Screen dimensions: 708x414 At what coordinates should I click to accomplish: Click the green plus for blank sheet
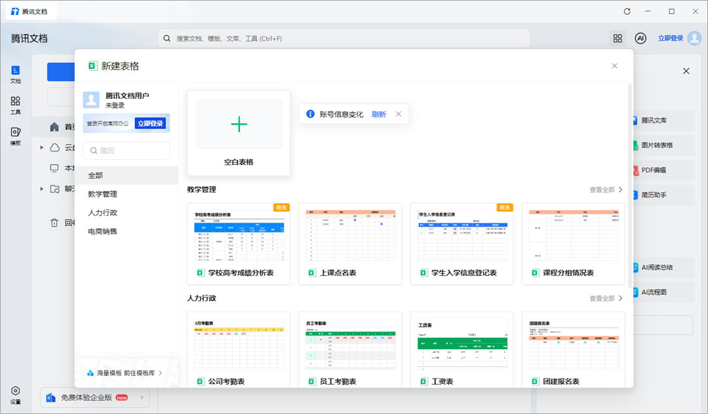tap(239, 124)
